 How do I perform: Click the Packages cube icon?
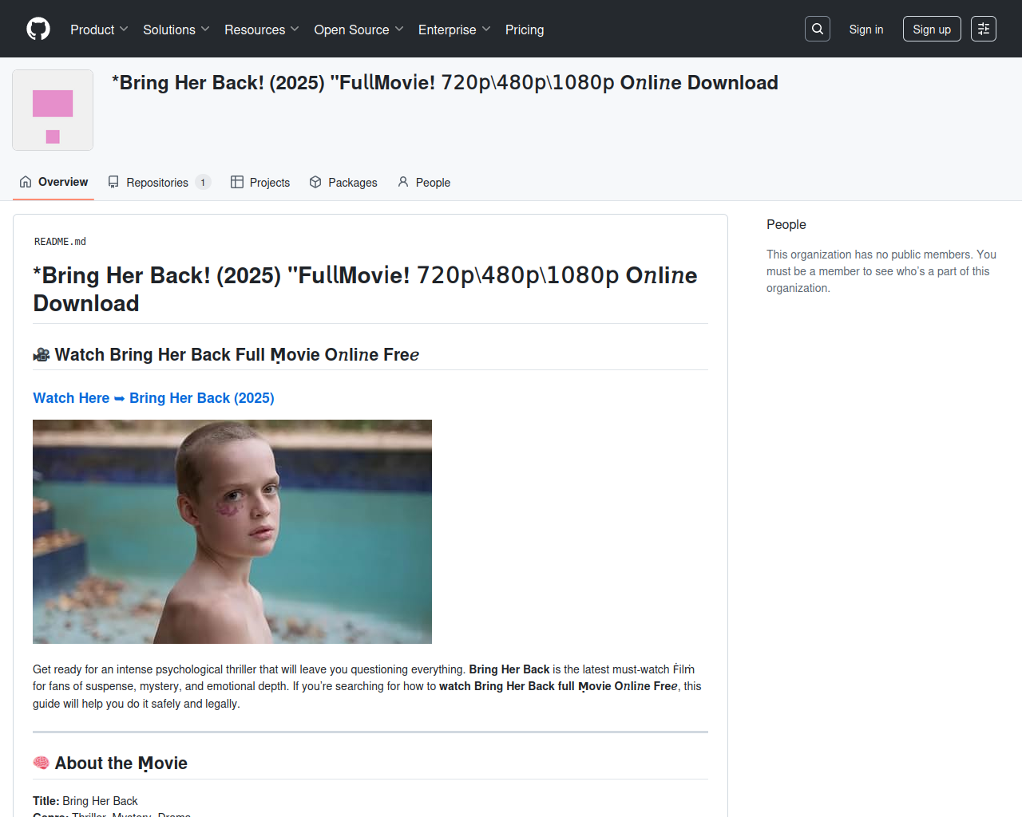coord(315,182)
